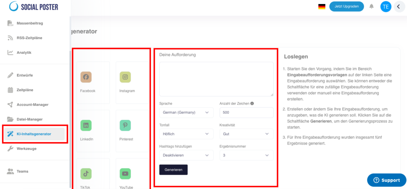The width and height of the screenshot is (407, 189).
Task: Click the bold Eingabeaufforderungsvorlagen text
Action: click(x=317, y=75)
